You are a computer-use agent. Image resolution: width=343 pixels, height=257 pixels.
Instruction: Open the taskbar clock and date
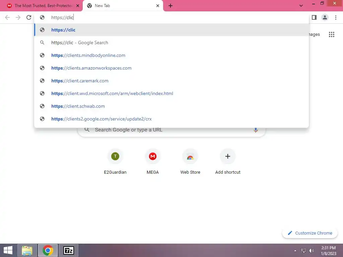point(329,251)
